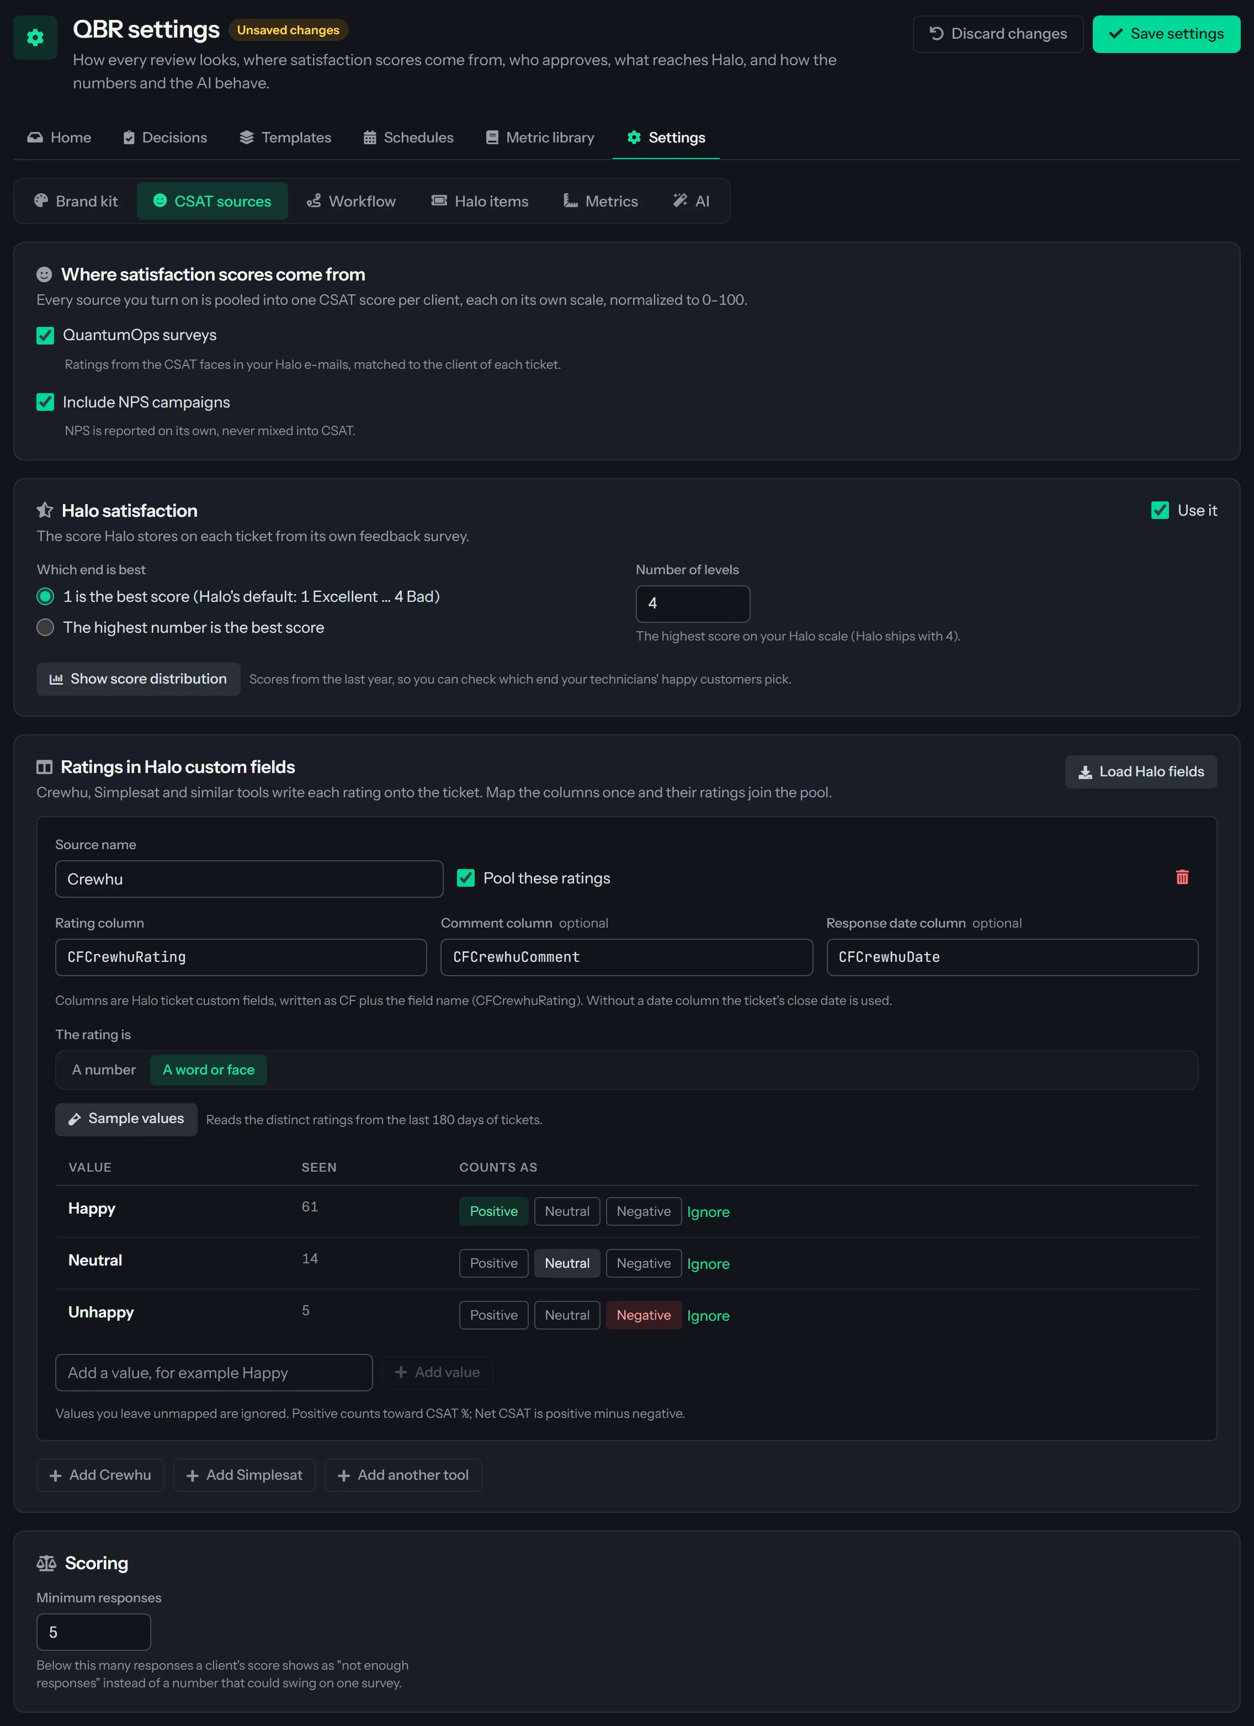Open the Schedules tab
The width and height of the screenshot is (1254, 1726).
tap(408, 137)
